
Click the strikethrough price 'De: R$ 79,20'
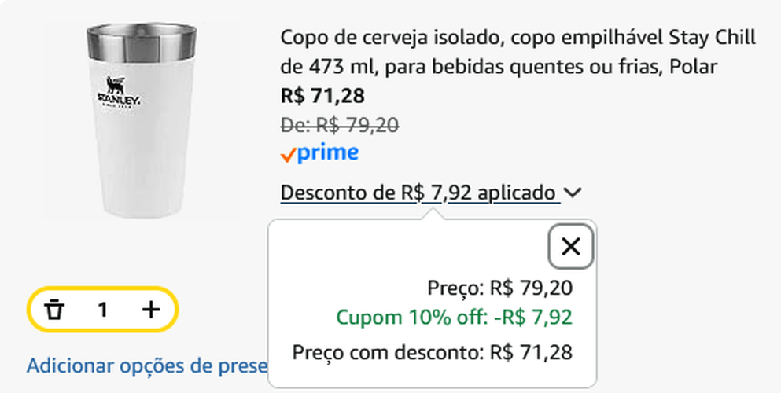pyautogui.click(x=340, y=124)
